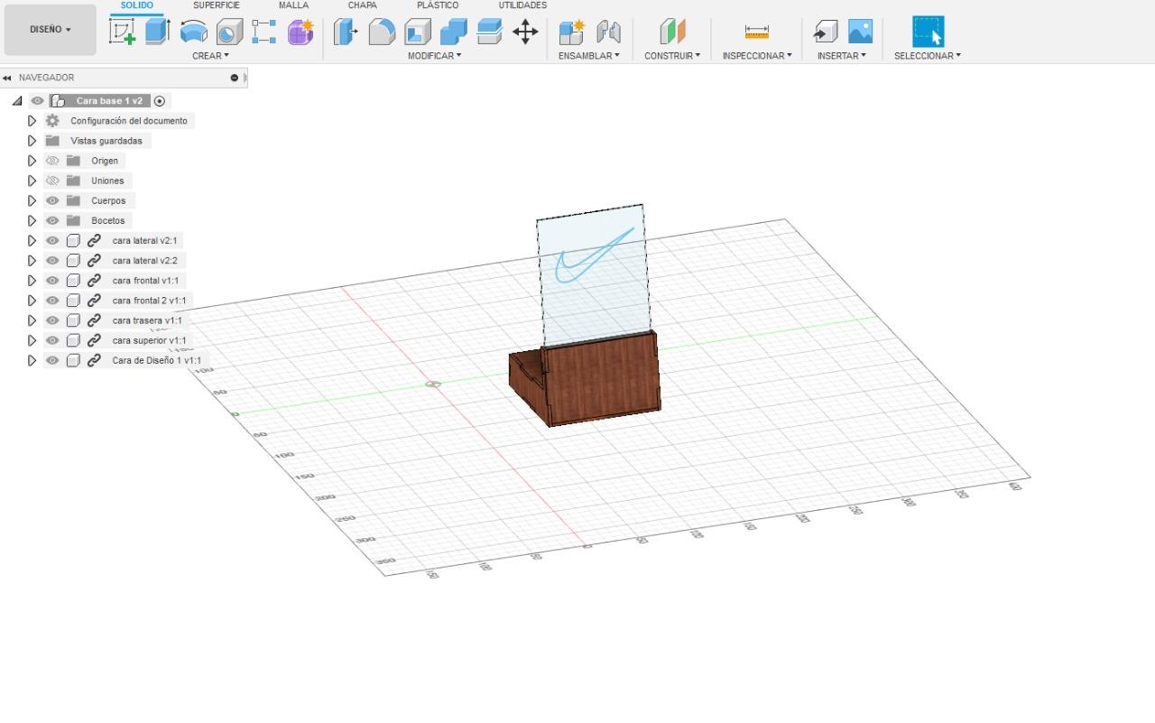Hide cara lateral v2:2 component
This screenshot has width=1155, height=723.
[x=52, y=261]
